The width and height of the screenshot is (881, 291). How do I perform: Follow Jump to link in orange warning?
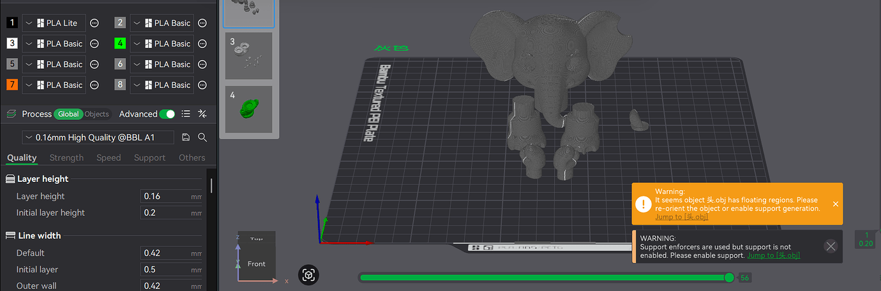coord(681,217)
